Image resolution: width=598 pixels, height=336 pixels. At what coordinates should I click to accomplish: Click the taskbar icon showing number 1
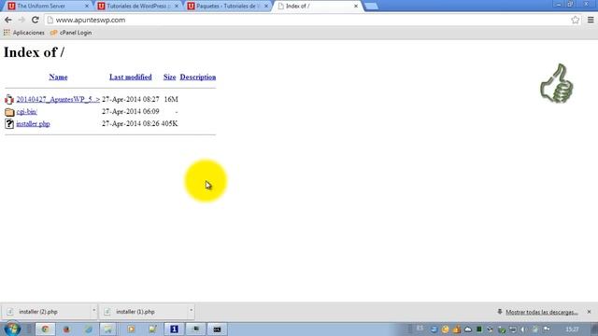(174, 329)
